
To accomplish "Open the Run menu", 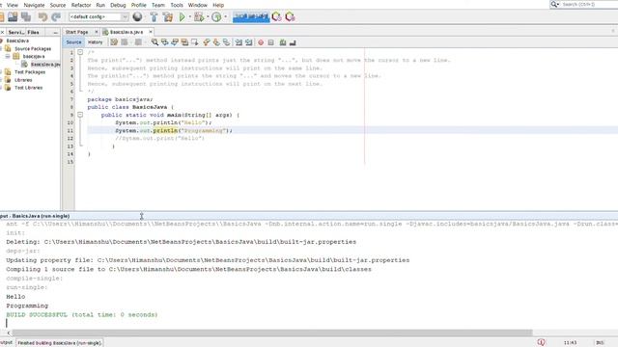I will [100, 5].
